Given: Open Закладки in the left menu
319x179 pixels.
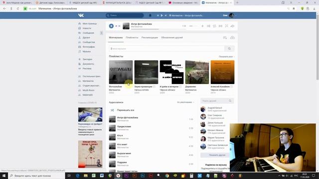Looking at the screenshot, I should click(x=88, y=59).
